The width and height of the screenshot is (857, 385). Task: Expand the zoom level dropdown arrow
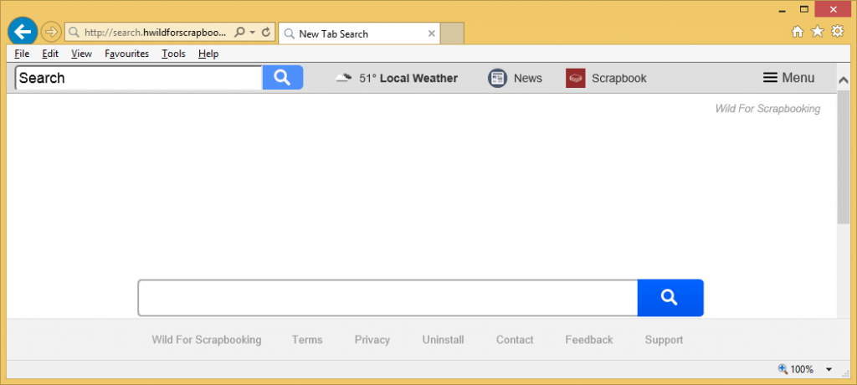click(x=829, y=370)
